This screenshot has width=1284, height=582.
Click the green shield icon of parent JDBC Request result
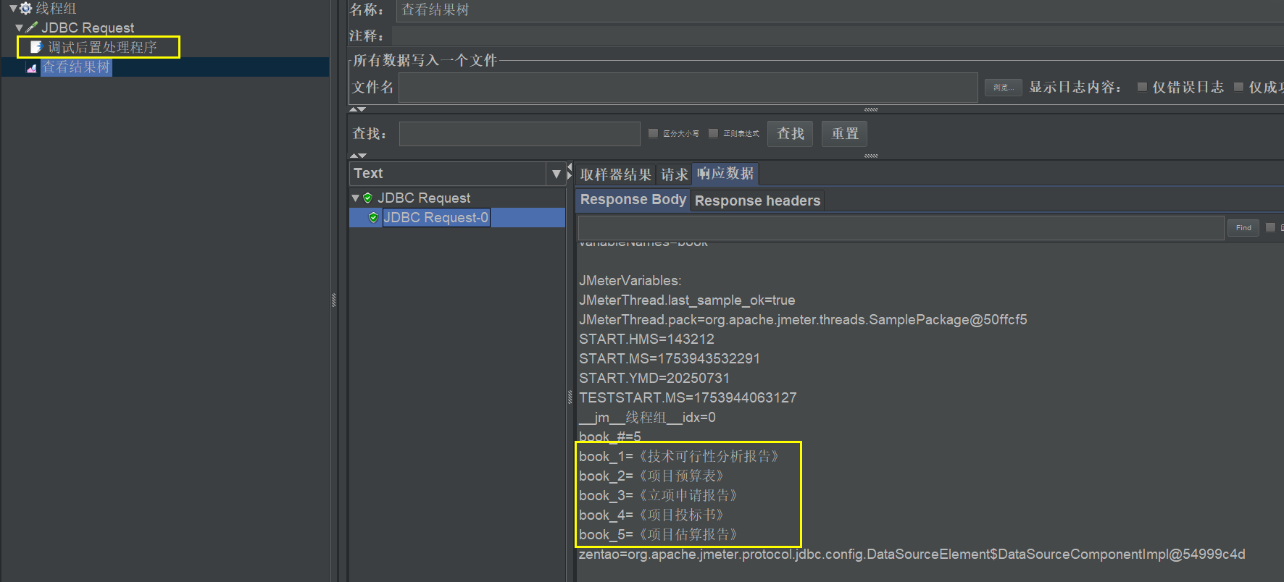point(367,198)
